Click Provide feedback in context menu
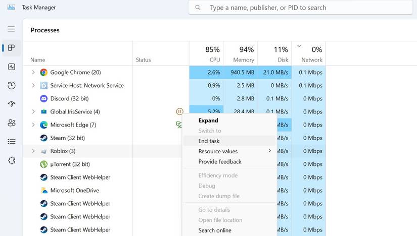 point(220,162)
